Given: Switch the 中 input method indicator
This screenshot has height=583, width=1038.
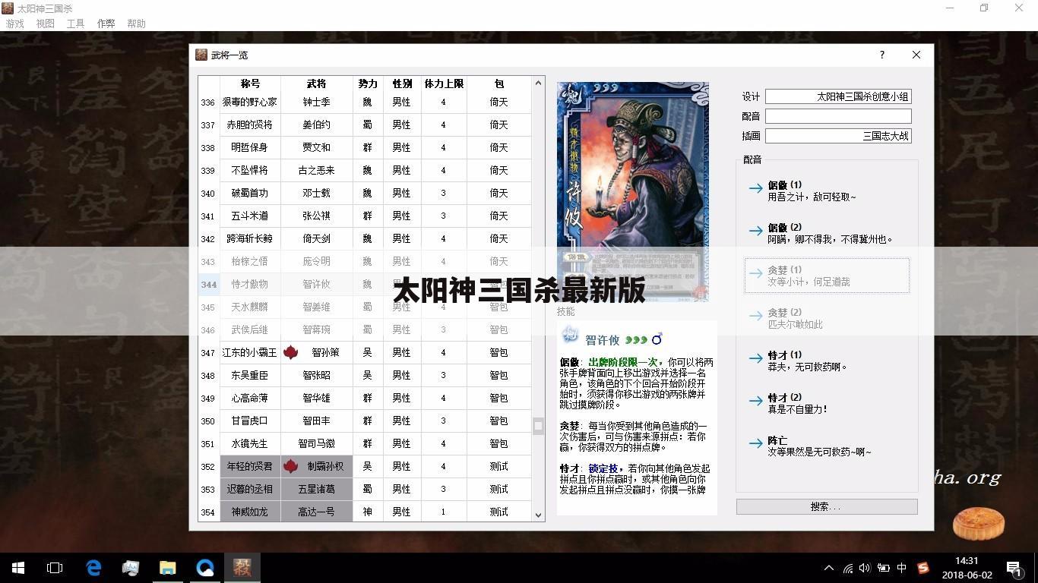Looking at the screenshot, I should pyautogui.click(x=902, y=568).
